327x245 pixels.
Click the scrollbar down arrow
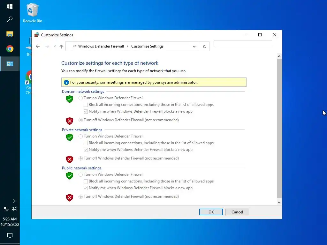(x=279, y=202)
